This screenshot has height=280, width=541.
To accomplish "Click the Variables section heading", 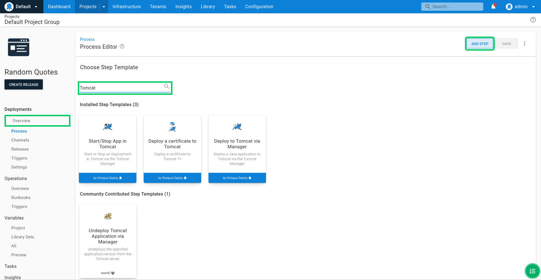I will (x=14, y=218).
